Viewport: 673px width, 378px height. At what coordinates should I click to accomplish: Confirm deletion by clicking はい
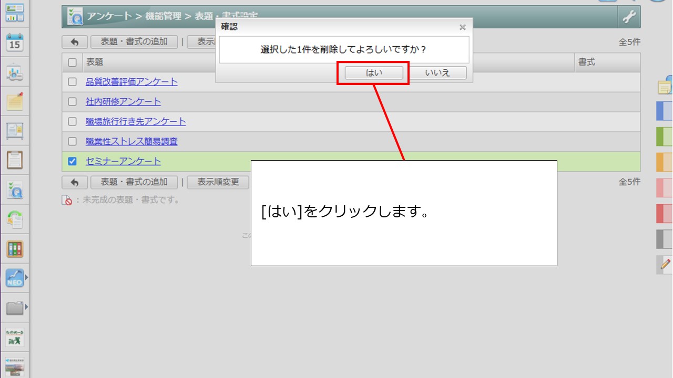tap(374, 73)
